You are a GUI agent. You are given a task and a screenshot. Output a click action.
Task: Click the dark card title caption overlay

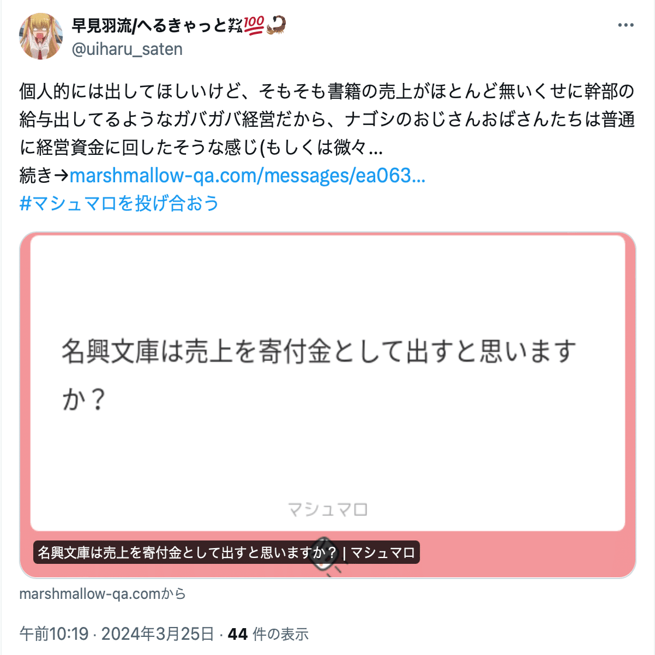[226, 552]
